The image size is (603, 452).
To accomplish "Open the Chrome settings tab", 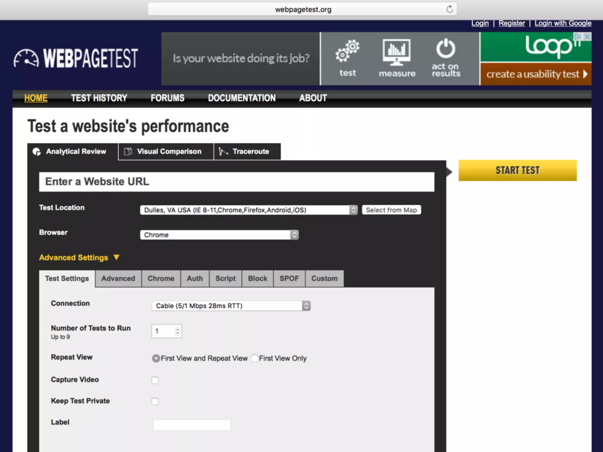I will [161, 278].
